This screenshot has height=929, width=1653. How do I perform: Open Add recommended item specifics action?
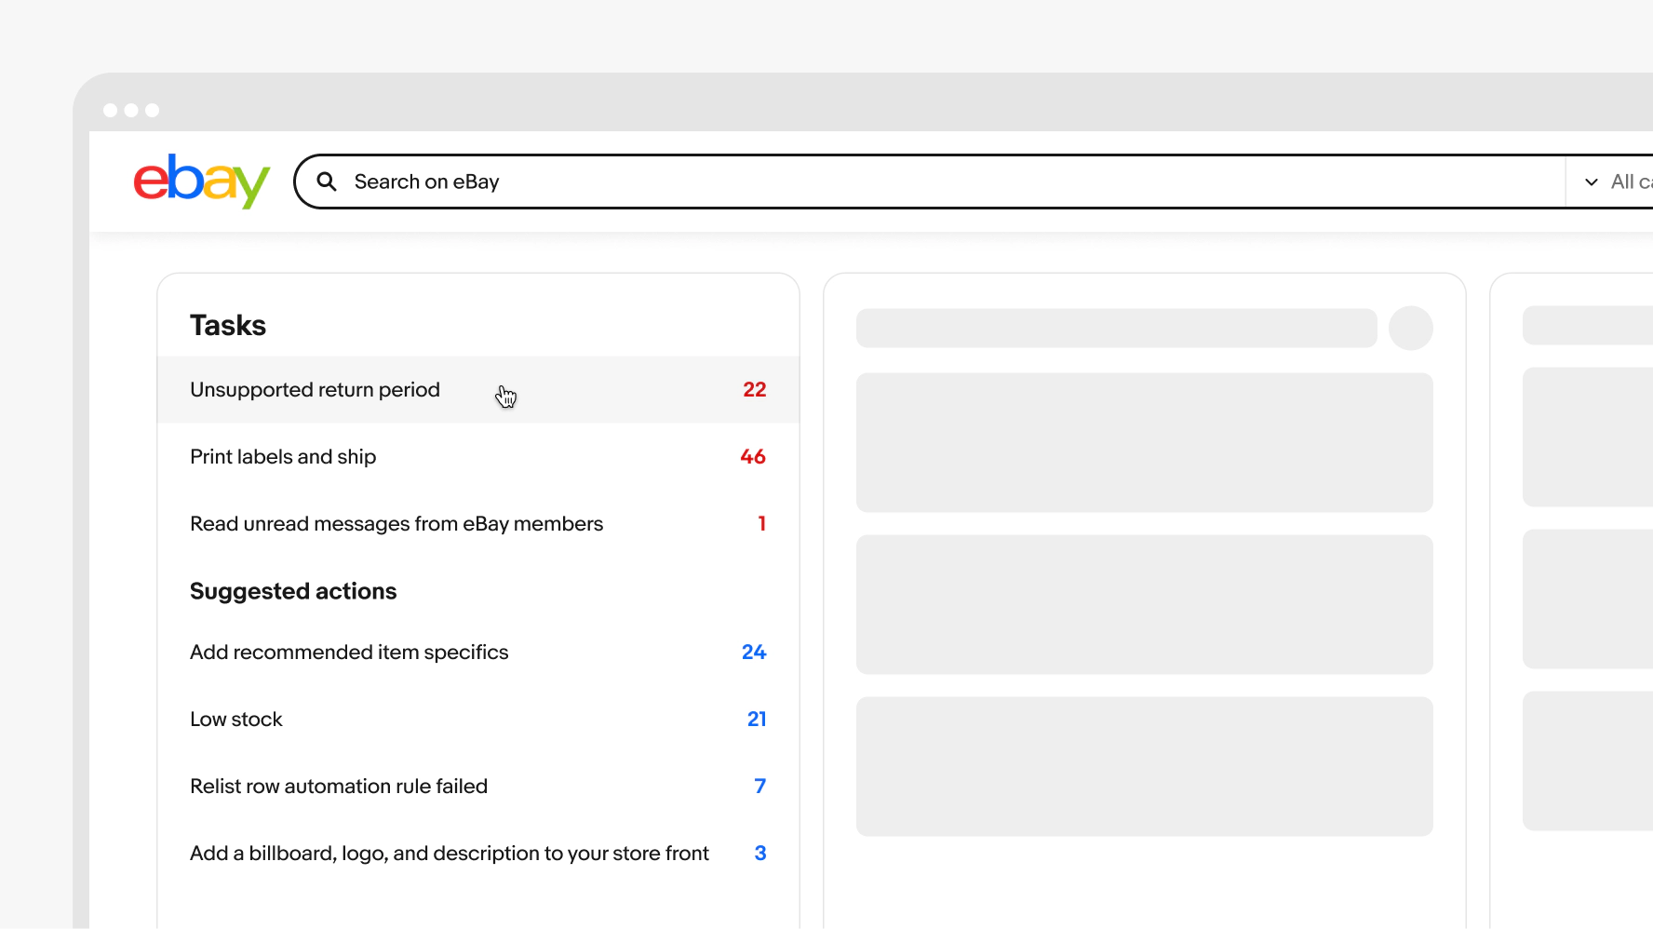click(x=478, y=652)
